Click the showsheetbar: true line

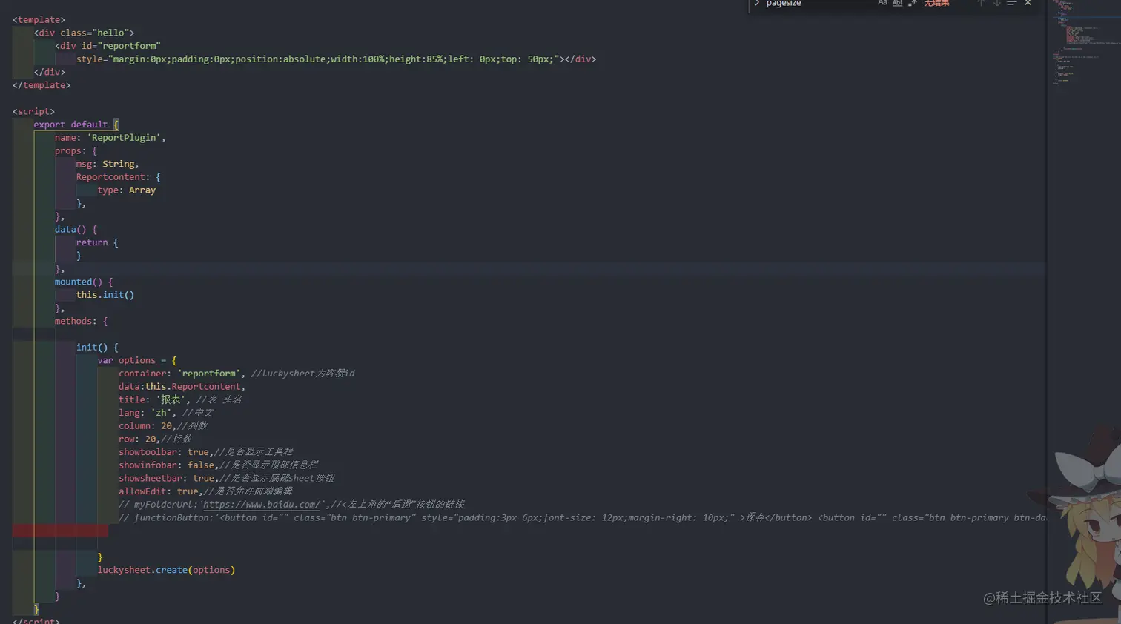pyautogui.click(x=226, y=478)
